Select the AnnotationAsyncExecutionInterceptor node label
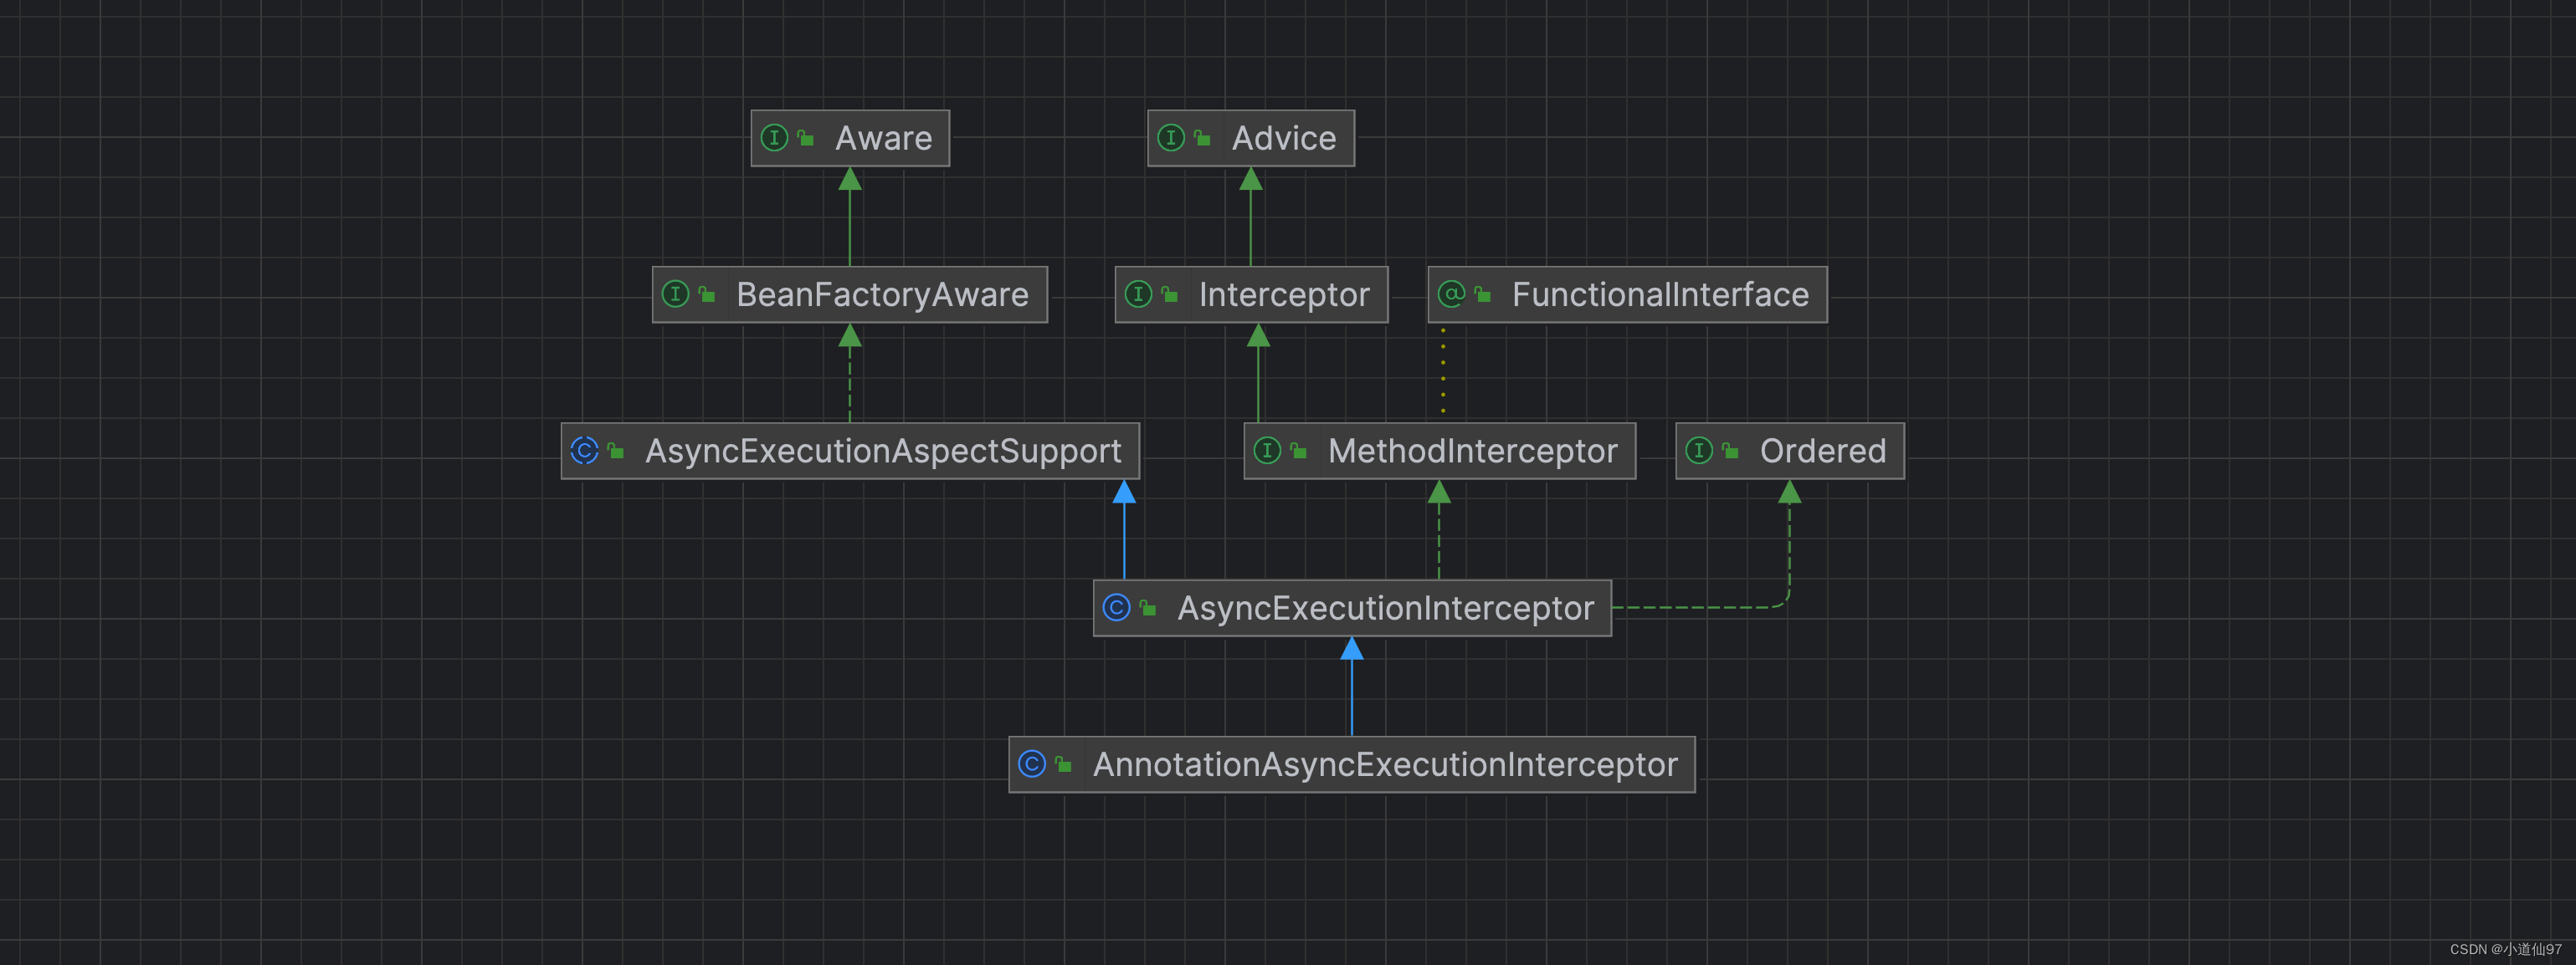The width and height of the screenshot is (2576, 965). pos(1385,765)
